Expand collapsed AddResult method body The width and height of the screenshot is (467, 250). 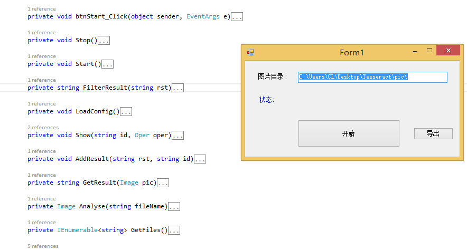click(x=200, y=159)
